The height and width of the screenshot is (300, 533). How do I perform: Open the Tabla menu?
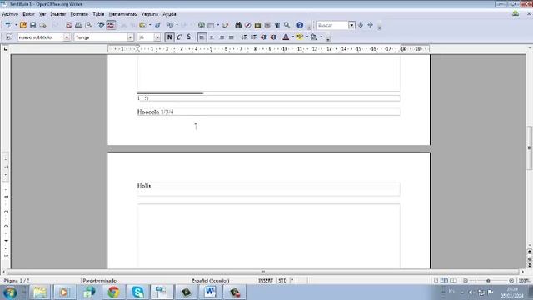[98, 14]
